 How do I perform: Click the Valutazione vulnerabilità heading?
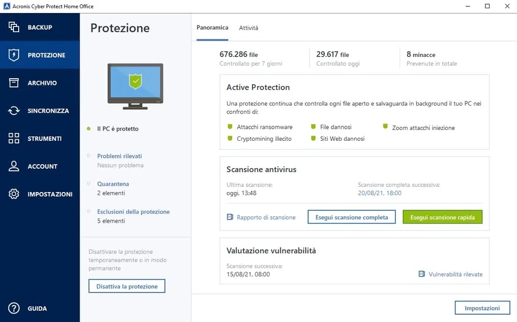point(271,251)
